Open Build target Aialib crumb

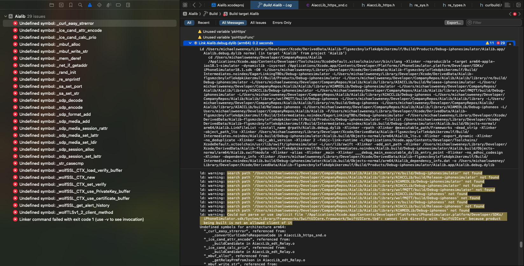[241, 14]
